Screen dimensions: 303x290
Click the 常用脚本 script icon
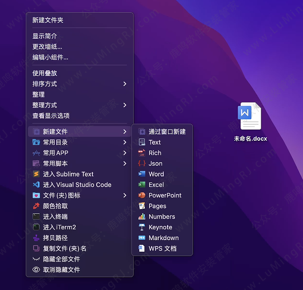tap(36, 164)
